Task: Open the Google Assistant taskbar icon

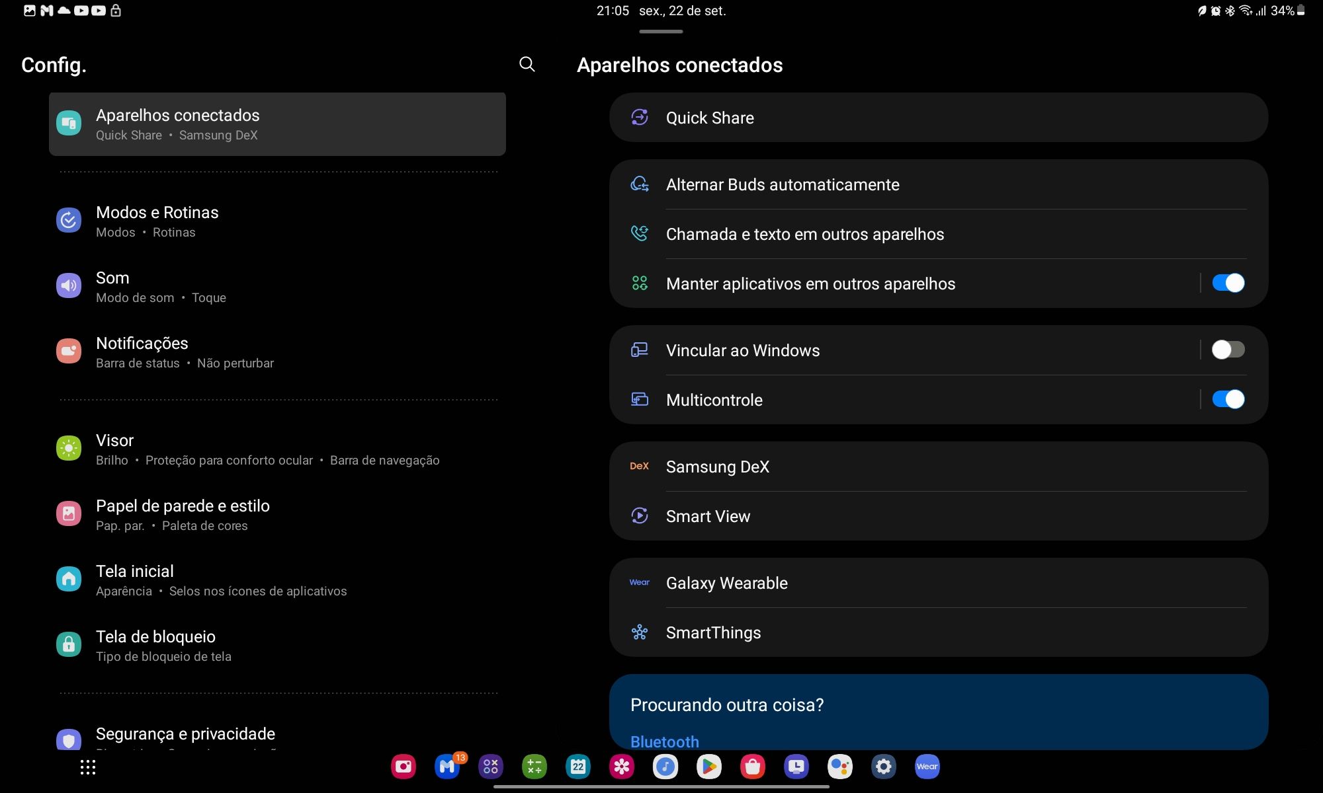Action: coord(840,767)
